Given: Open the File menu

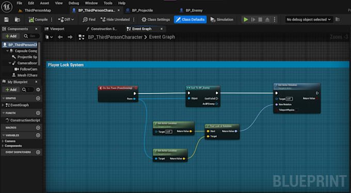Looking at the screenshot, I should point(20,3).
